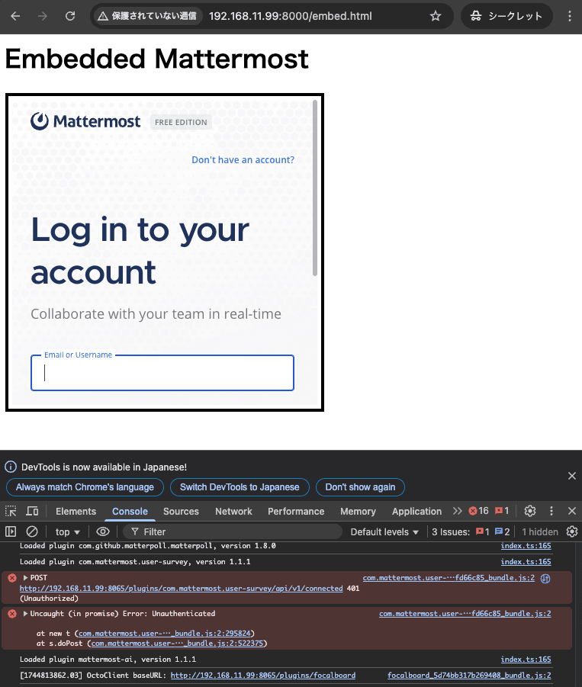Open the Chrome three-dot menu
The height and width of the screenshot is (687, 582).
pos(570,16)
